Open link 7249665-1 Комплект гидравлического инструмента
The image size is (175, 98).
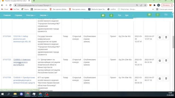coord(22,62)
